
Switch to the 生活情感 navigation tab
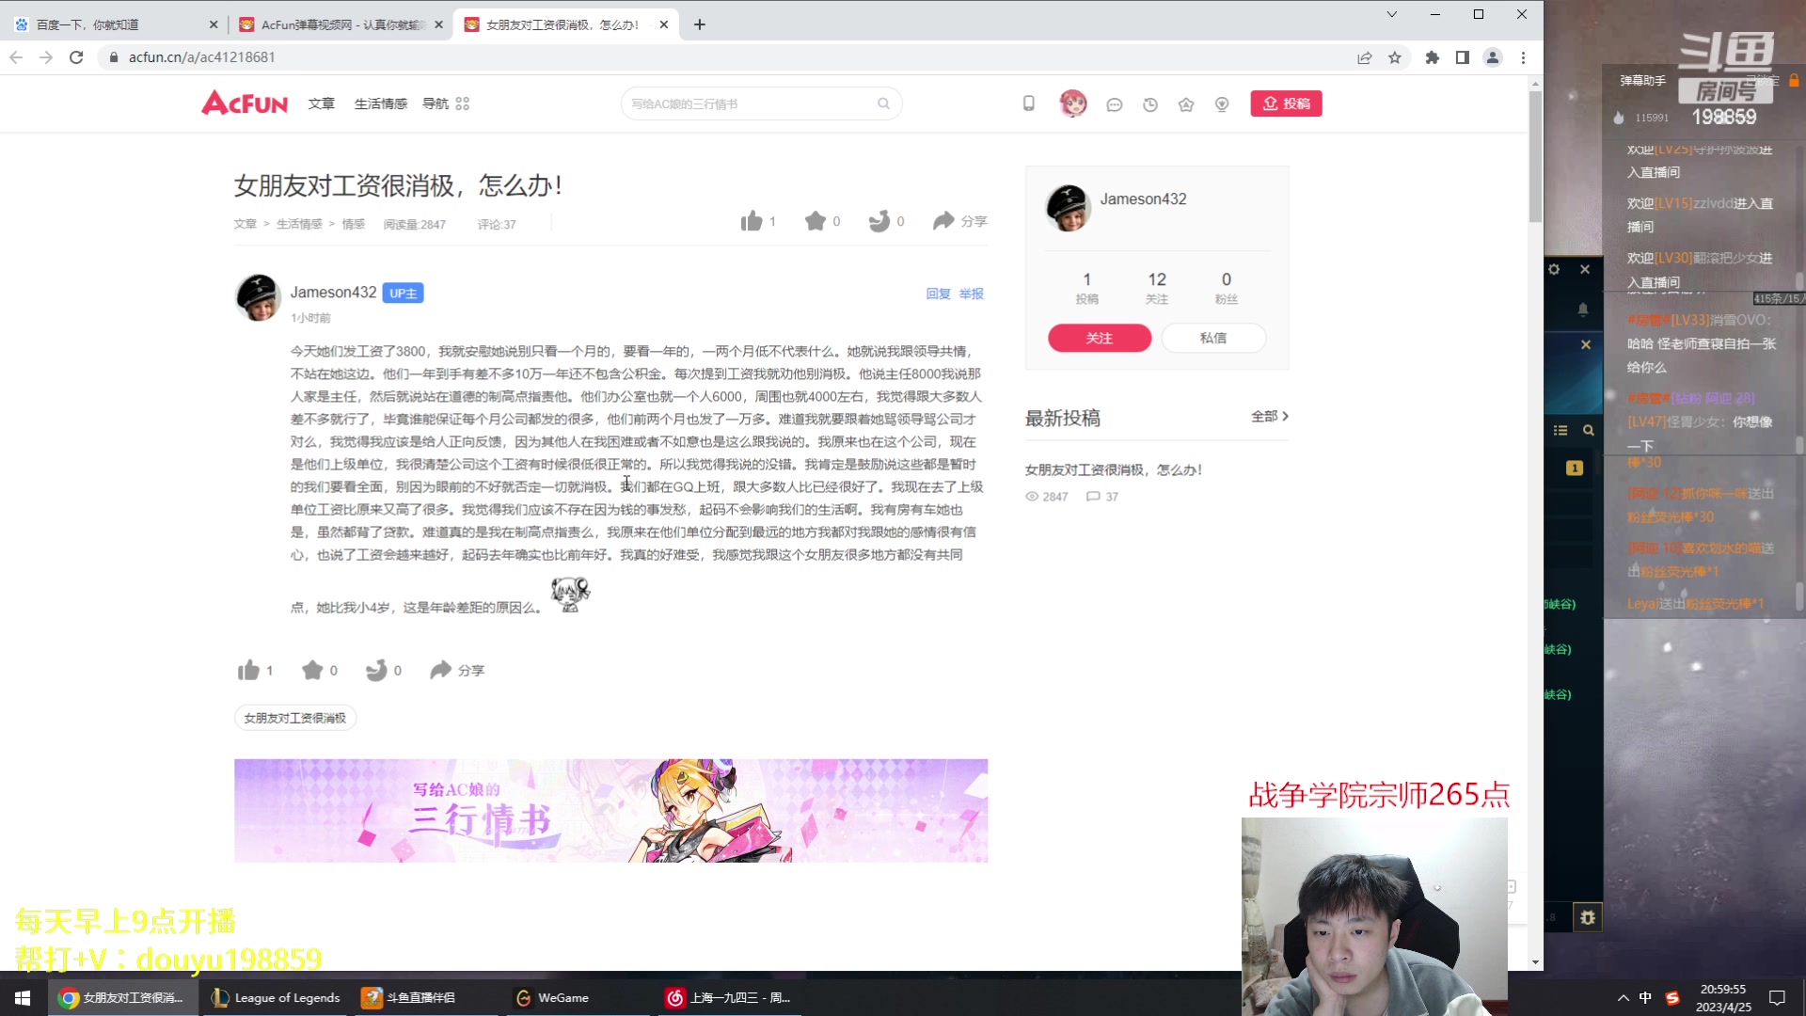tap(379, 103)
